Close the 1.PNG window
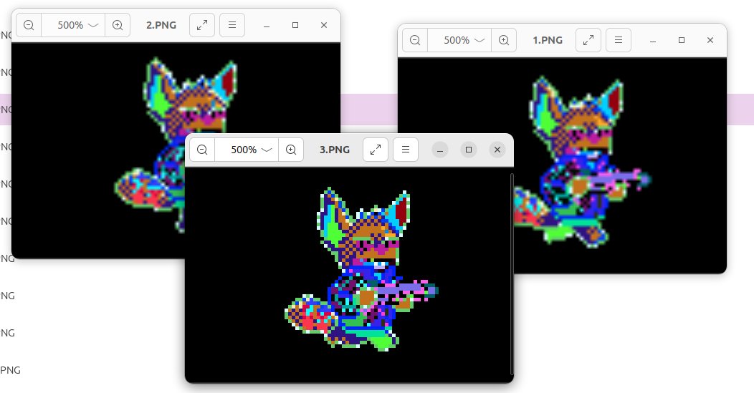 click(x=710, y=40)
